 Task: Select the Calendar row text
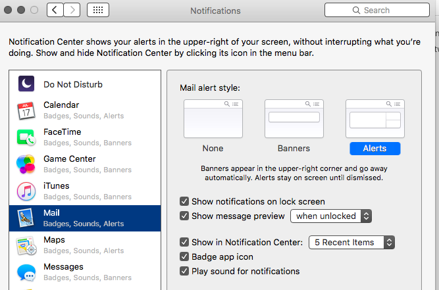pos(84,110)
